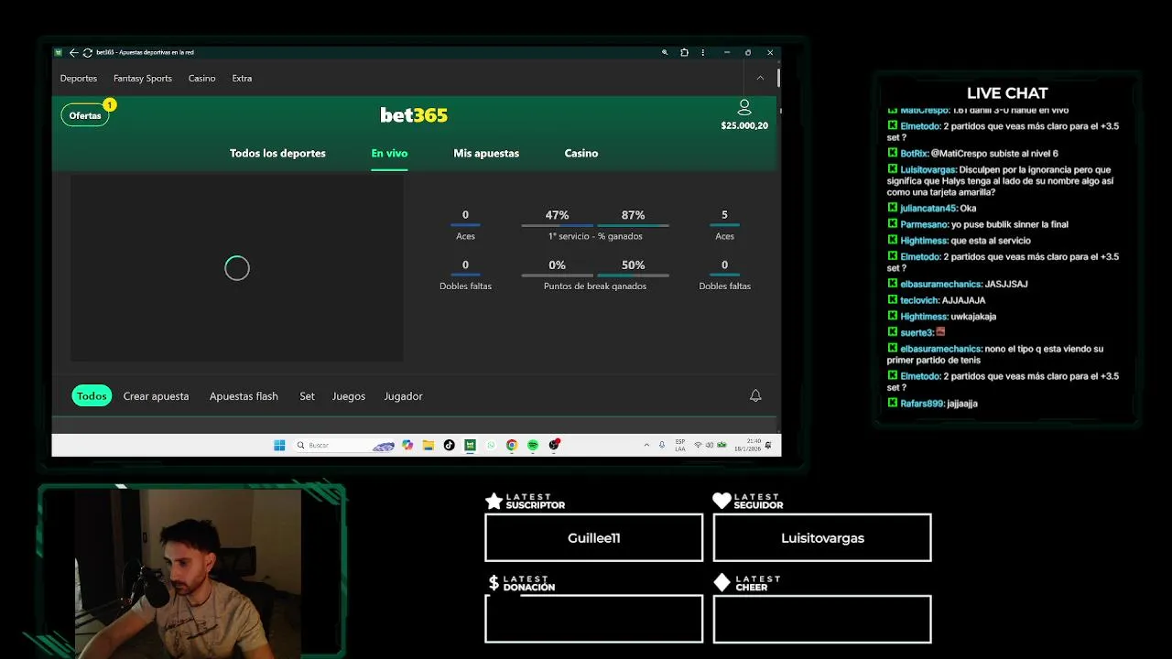Click the 1° servicio - % ganados label
The width and height of the screenshot is (1172, 659).
click(x=595, y=236)
